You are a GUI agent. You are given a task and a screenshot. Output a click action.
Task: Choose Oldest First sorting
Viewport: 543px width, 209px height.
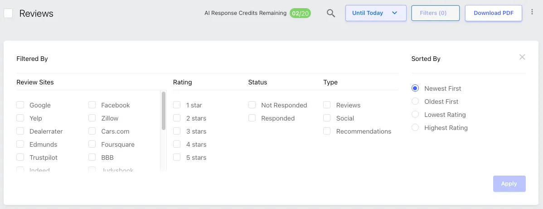[x=415, y=102]
